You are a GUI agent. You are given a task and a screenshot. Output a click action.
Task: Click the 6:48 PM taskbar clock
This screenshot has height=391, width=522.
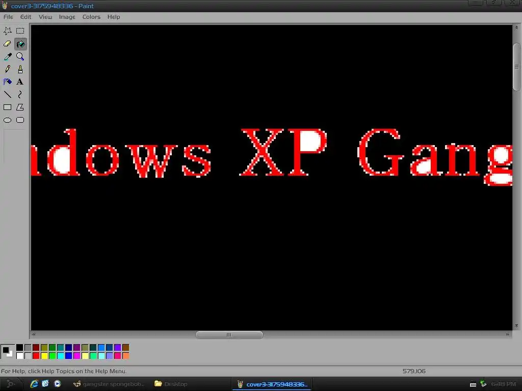(503, 384)
